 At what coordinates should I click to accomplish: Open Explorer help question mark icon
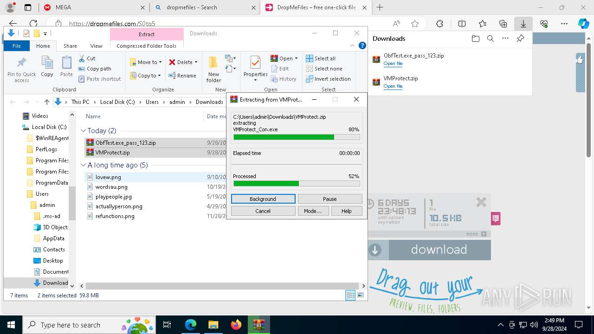pyautogui.click(x=362, y=45)
